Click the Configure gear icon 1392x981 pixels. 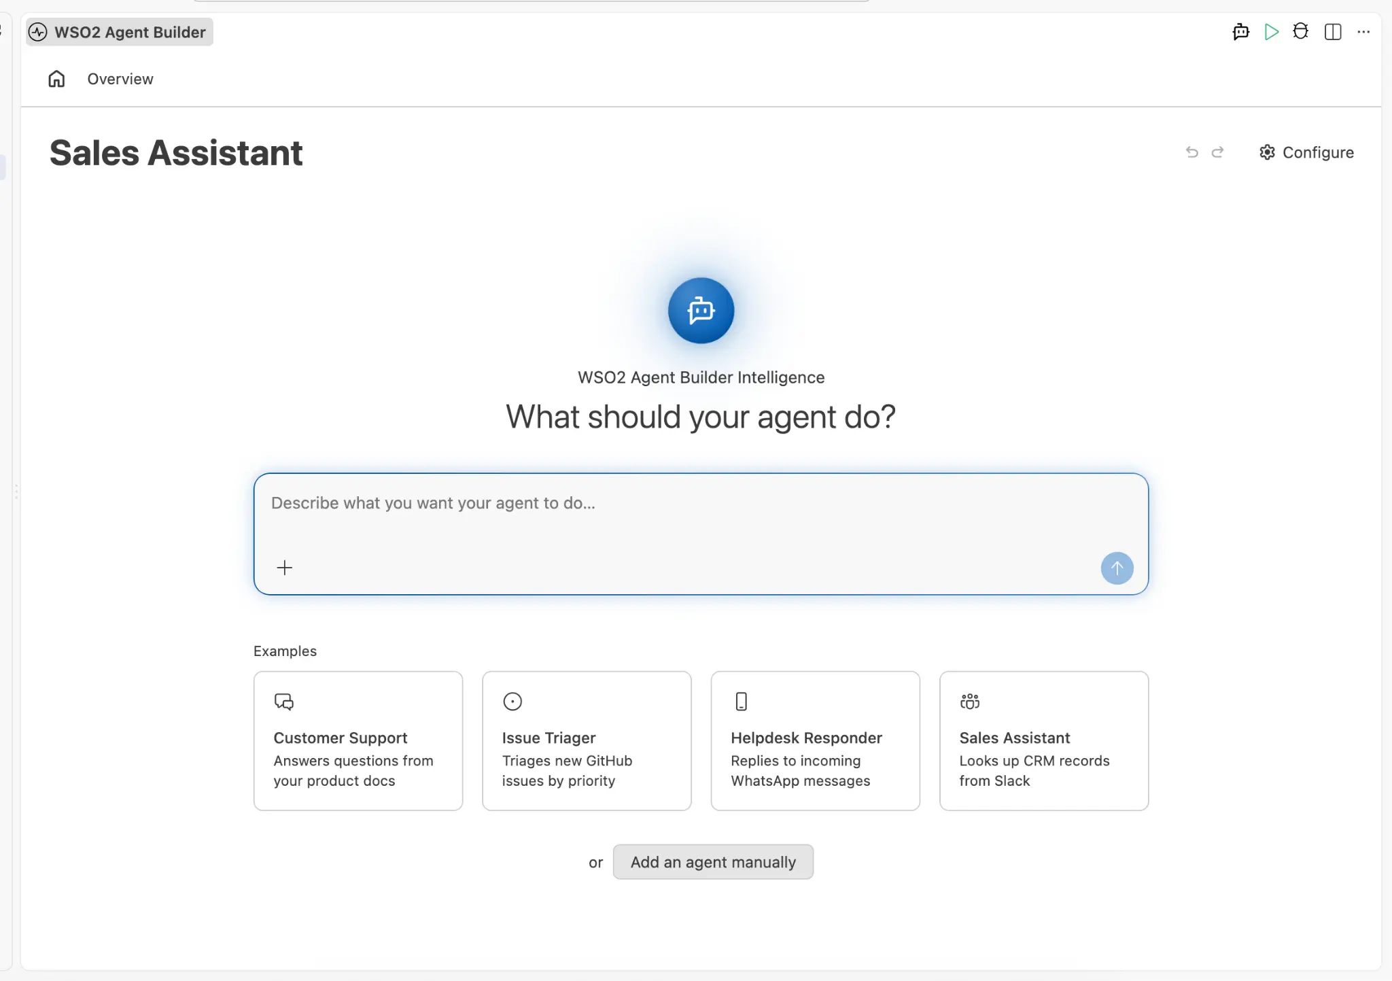coord(1267,152)
